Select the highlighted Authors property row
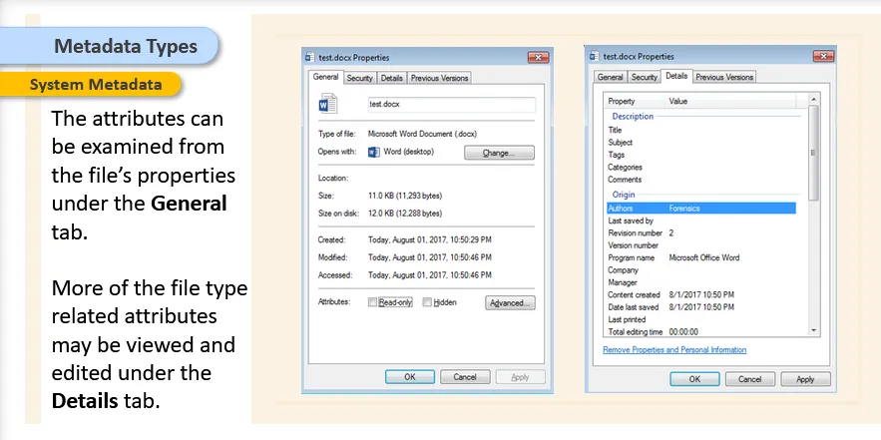 coord(700,208)
